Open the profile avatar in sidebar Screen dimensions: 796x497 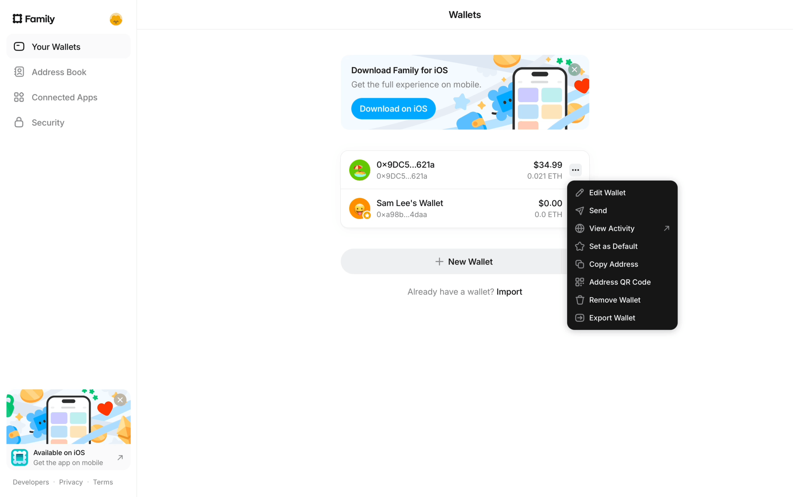pos(116,19)
